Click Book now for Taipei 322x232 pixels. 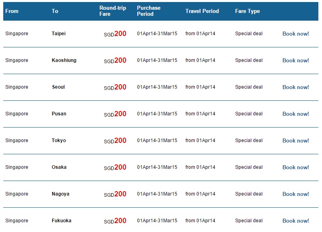(x=295, y=34)
